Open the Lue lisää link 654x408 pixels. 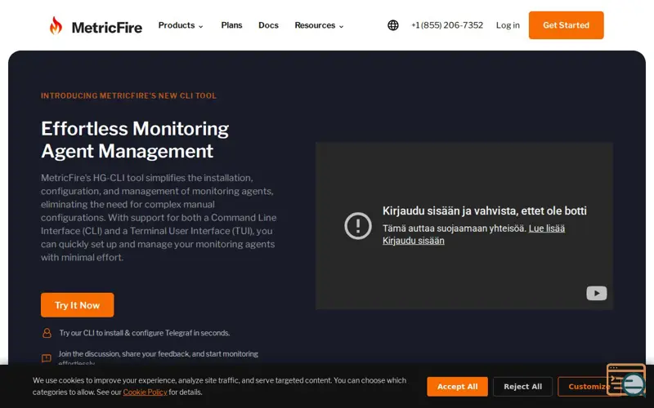547,228
